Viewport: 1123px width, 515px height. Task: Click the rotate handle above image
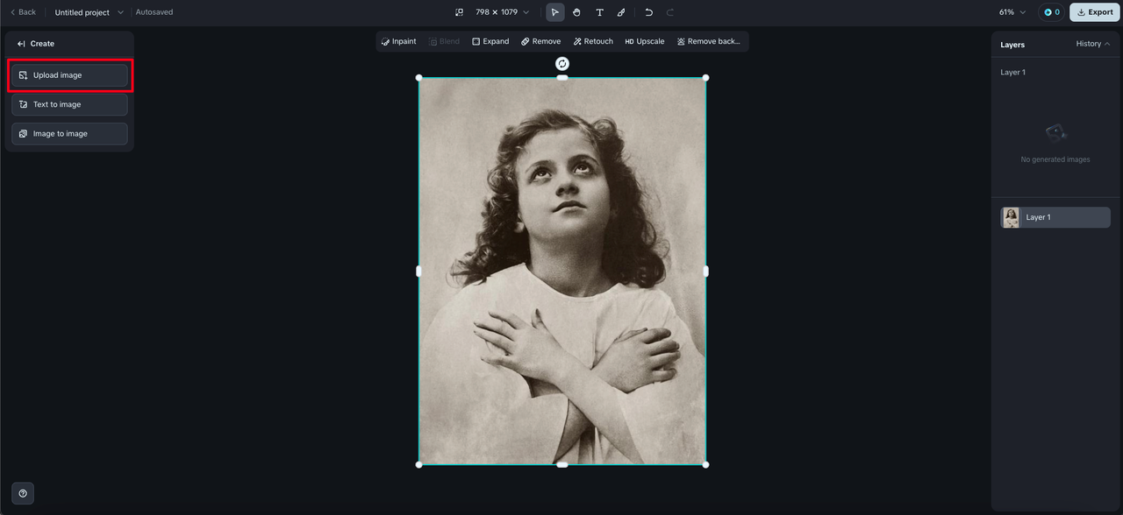pos(562,63)
